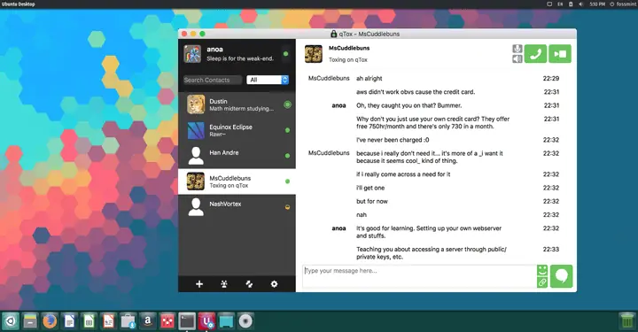Screen dimensions: 638x332
Task: Click the Search Contacts field
Action: (x=213, y=80)
